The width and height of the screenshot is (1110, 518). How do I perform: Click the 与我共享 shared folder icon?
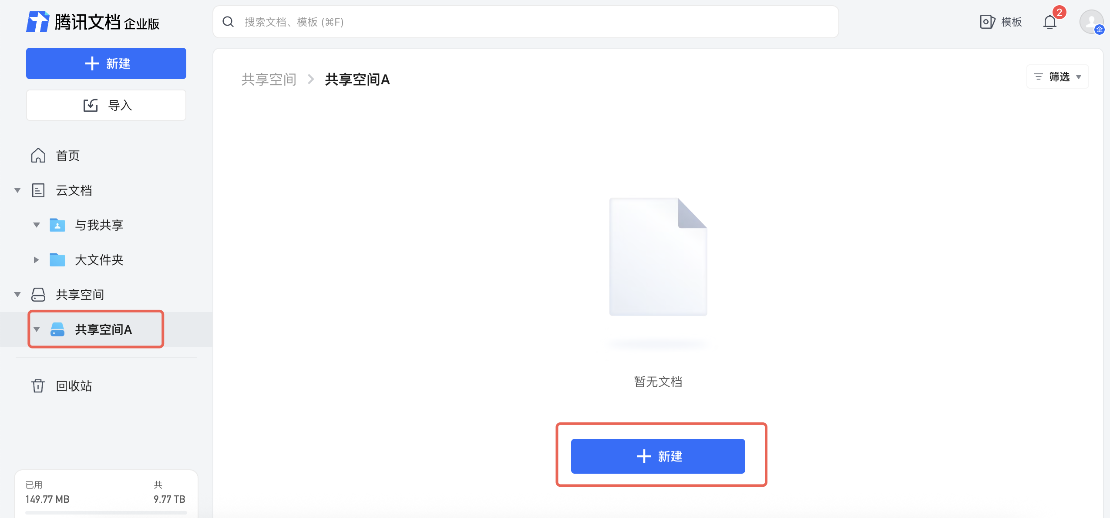[x=57, y=225]
